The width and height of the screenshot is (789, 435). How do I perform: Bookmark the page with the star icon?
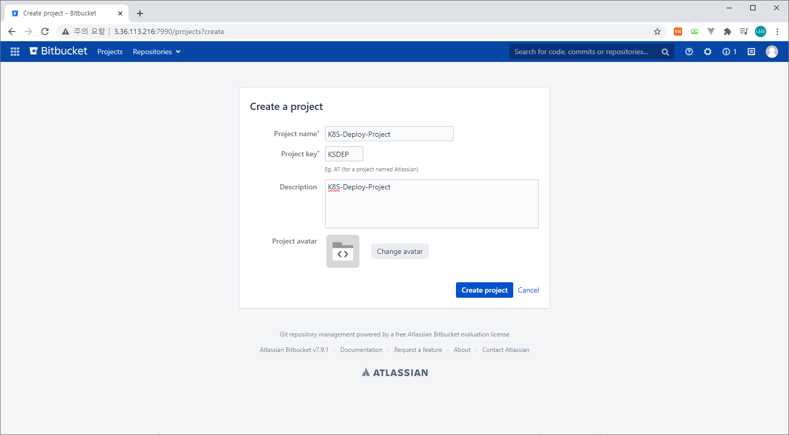coord(657,31)
